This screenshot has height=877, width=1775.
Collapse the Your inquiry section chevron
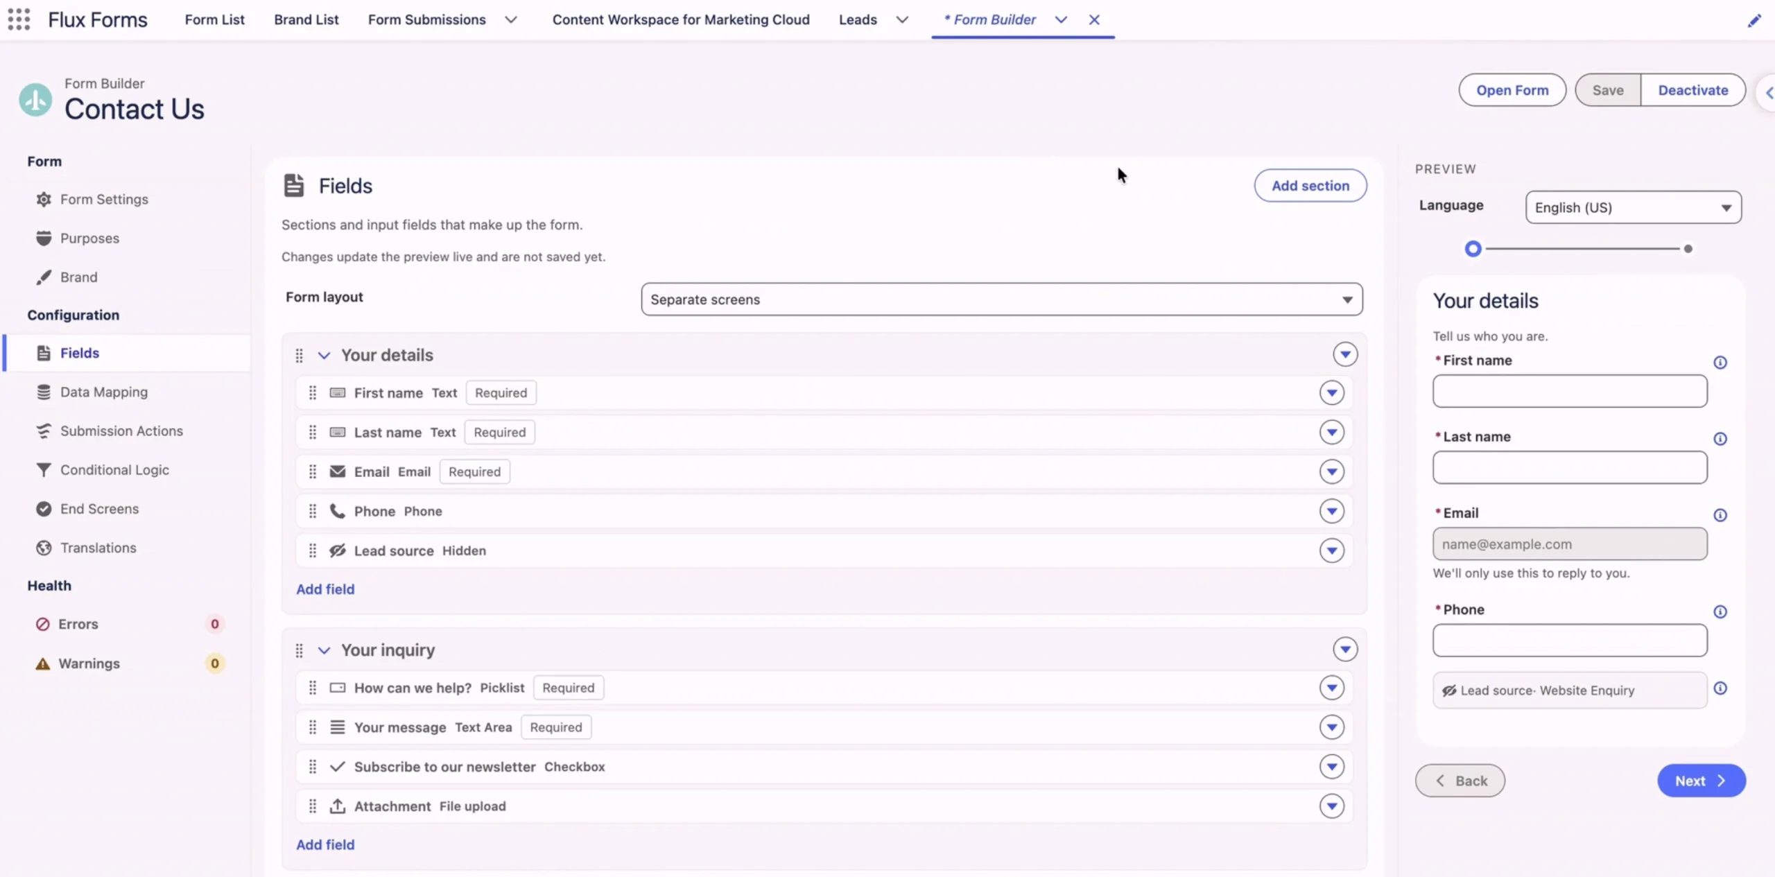(324, 650)
